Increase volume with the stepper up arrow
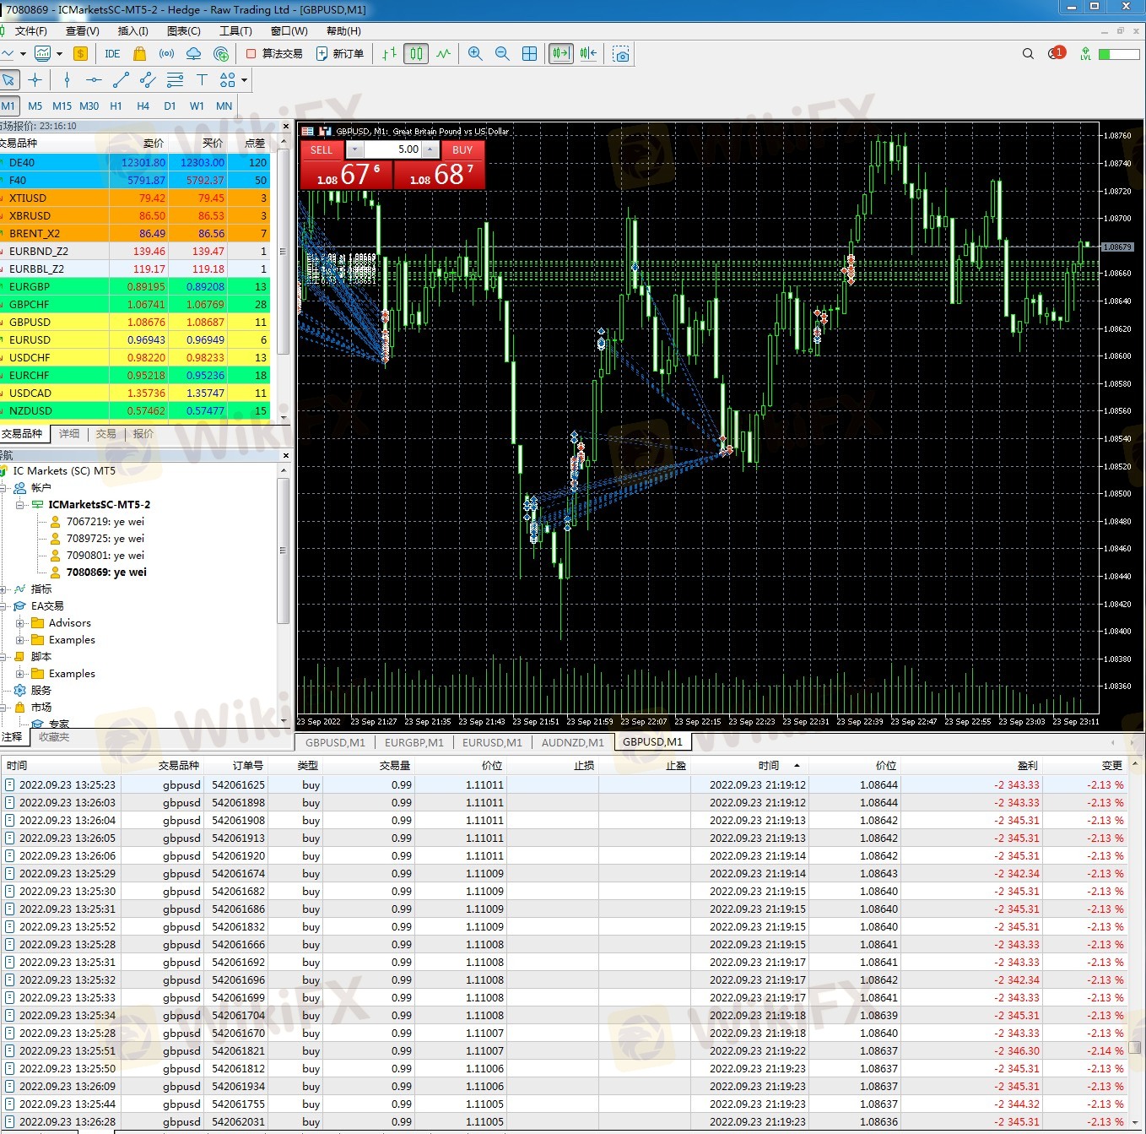The image size is (1146, 1134). coord(430,149)
